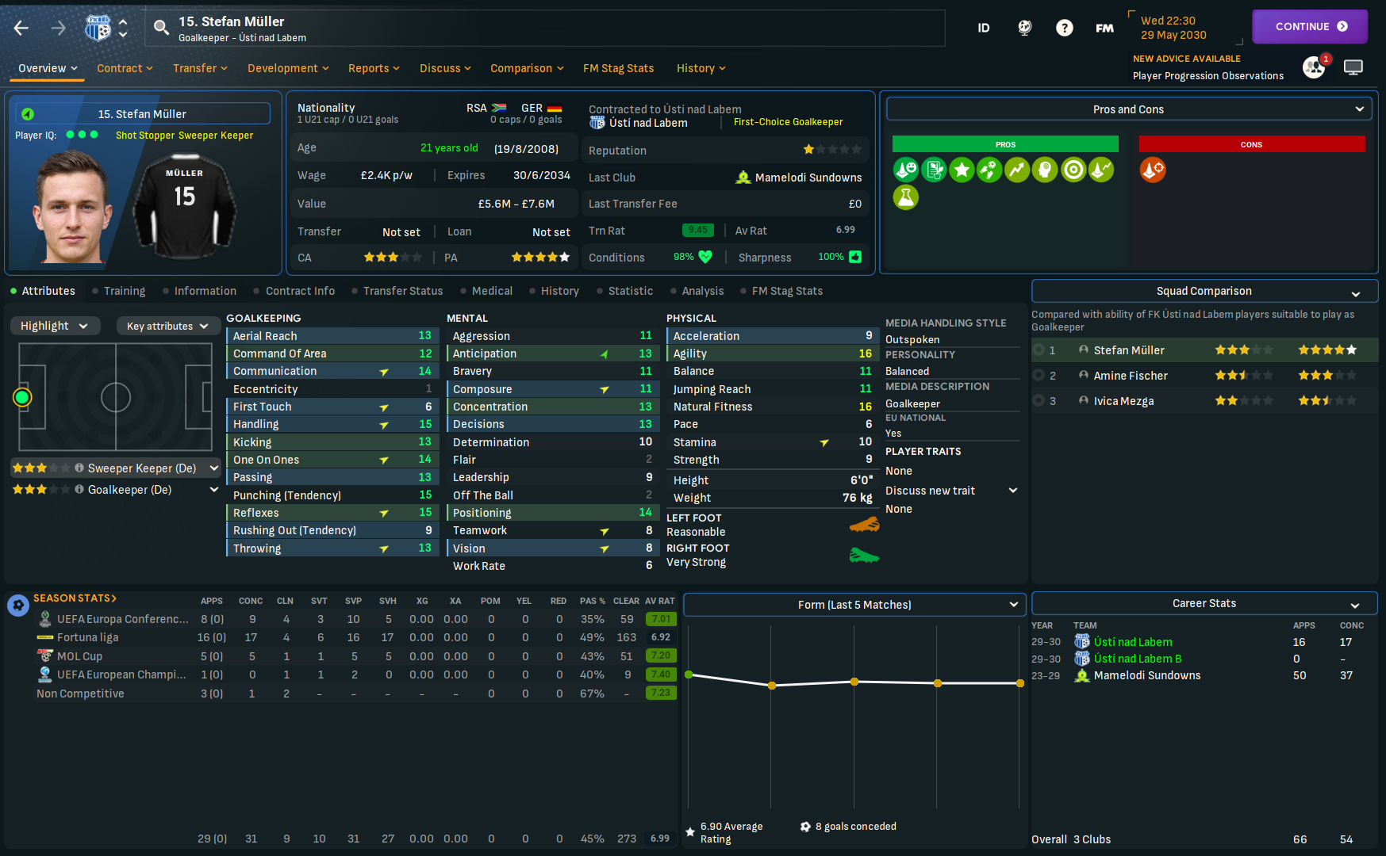Open the world globe icon
The image size is (1386, 856).
(x=1025, y=28)
